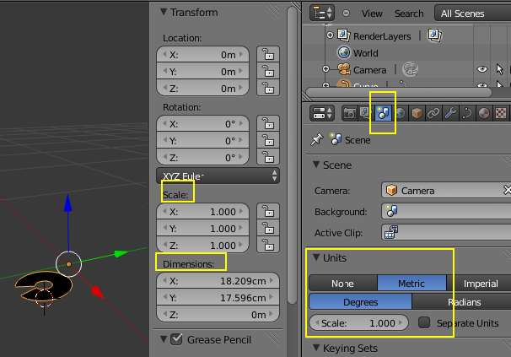
Task: Open the outliner Search menu
Action: click(x=409, y=14)
